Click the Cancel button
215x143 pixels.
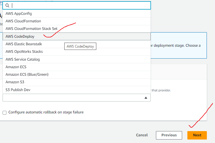[142, 135]
